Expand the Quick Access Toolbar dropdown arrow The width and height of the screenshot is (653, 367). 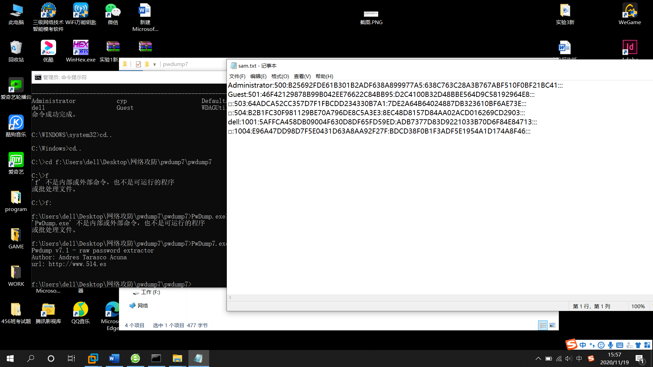pyautogui.click(x=154, y=64)
